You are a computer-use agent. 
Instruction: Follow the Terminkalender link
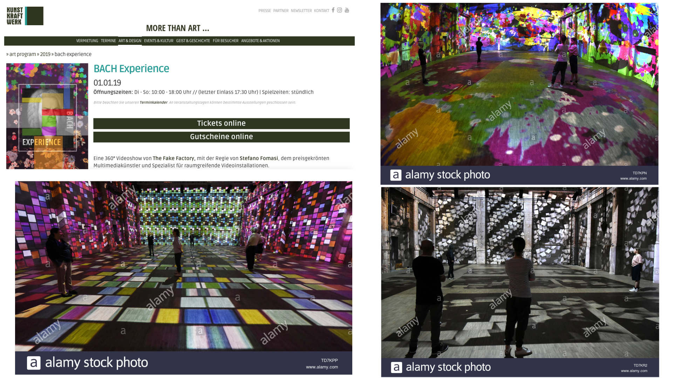point(153,103)
